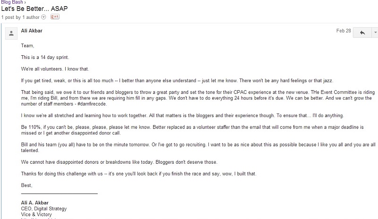Click the topic title Let's Be Better... ASAP
Image resolution: width=378 pixels, height=219 pixels.
click(34, 9)
